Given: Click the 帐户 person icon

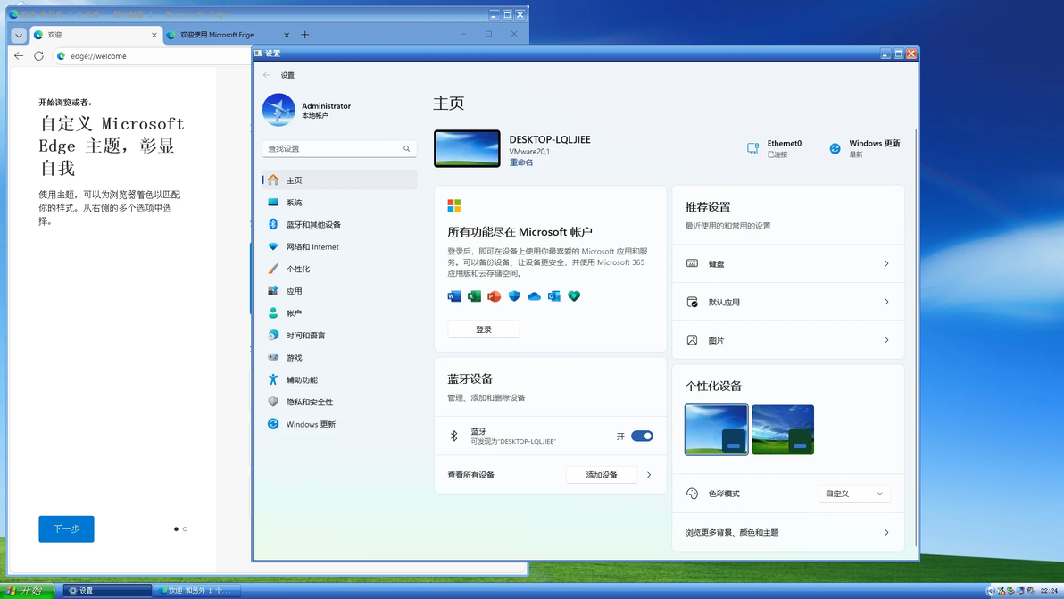Looking at the screenshot, I should (x=273, y=312).
